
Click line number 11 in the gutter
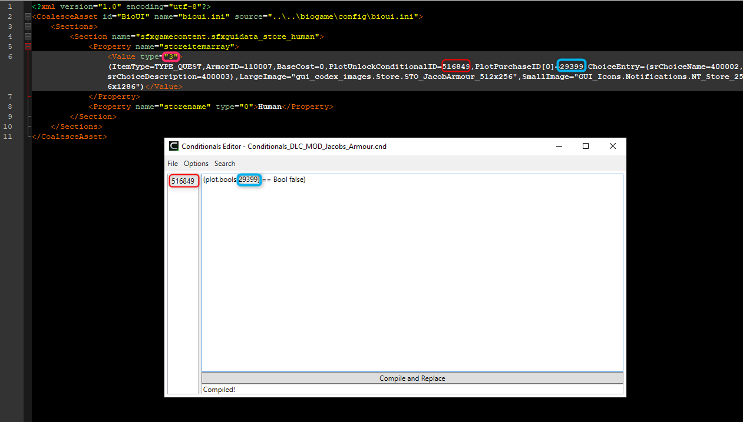pyautogui.click(x=8, y=137)
